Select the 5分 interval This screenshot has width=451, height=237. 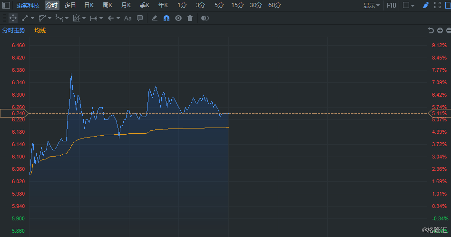(x=219, y=5)
